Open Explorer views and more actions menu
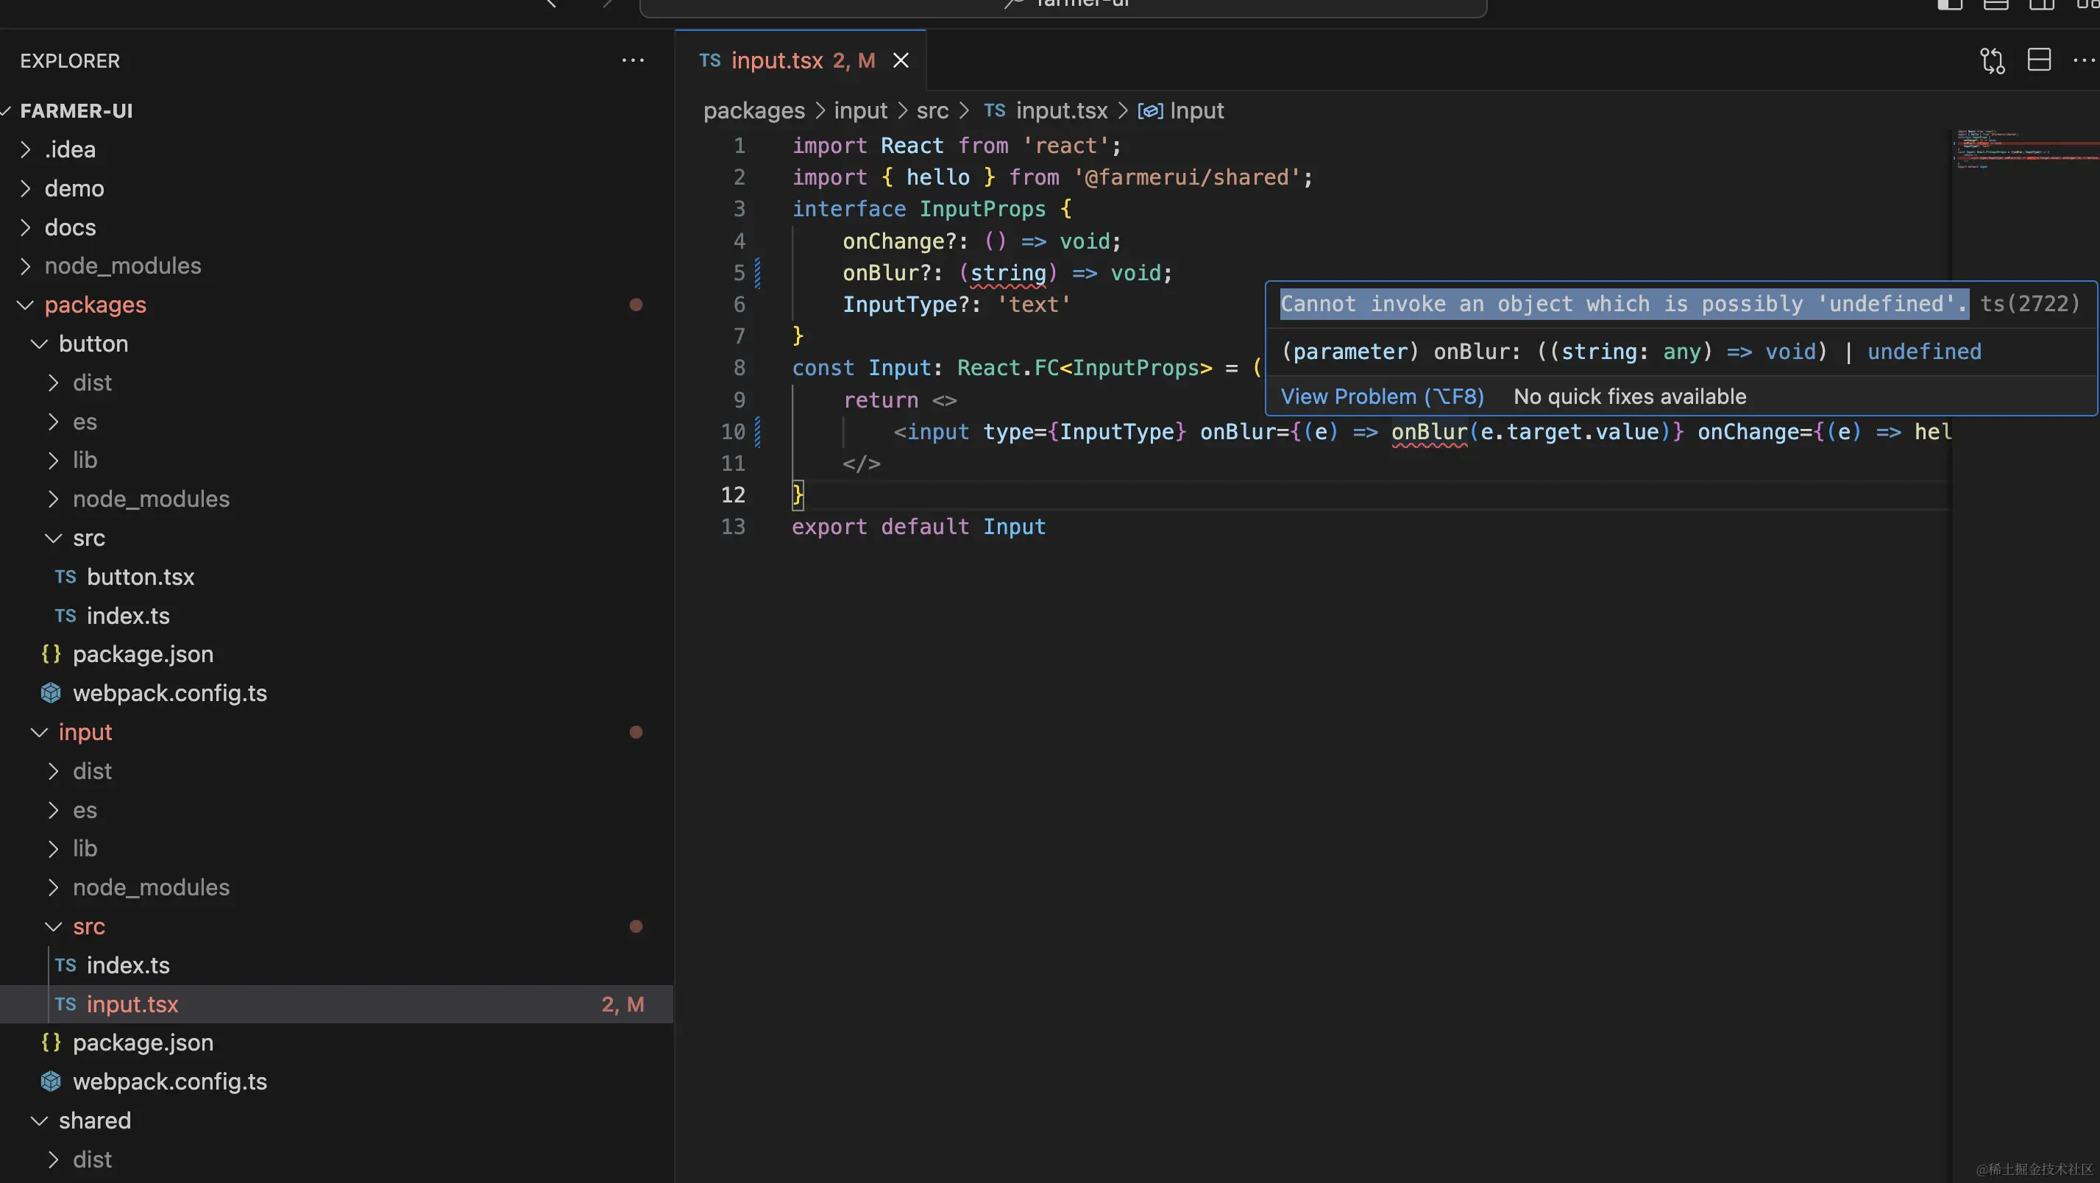 tap(633, 60)
